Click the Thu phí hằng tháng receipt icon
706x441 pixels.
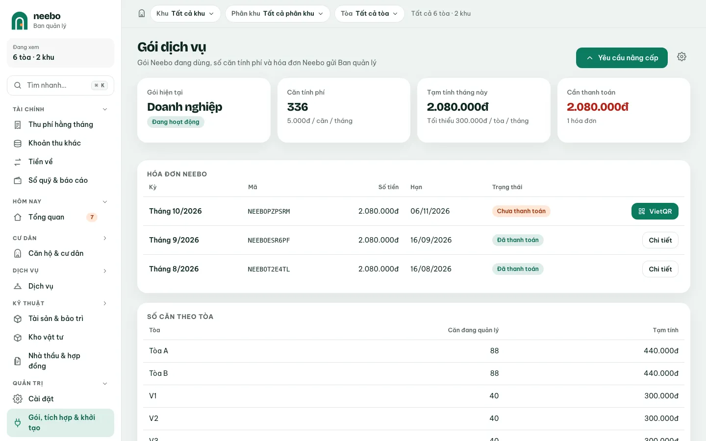18,125
